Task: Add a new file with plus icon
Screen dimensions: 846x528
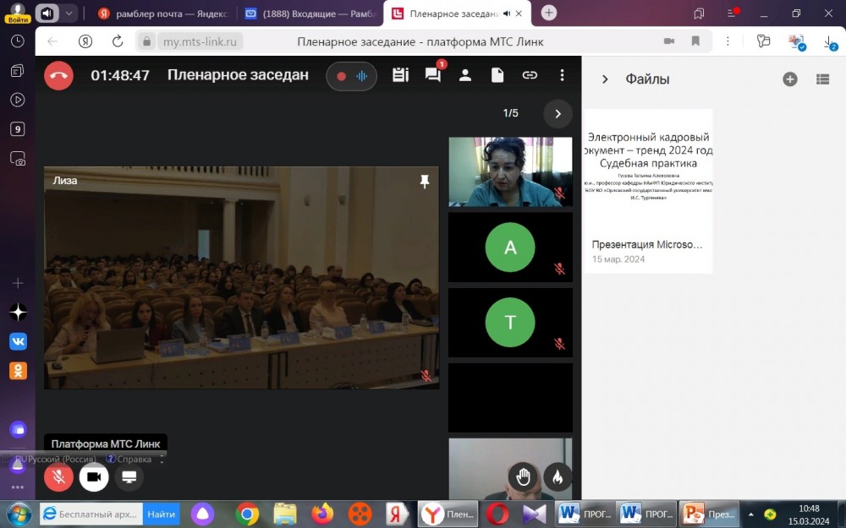Action: [x=790, y=79]
